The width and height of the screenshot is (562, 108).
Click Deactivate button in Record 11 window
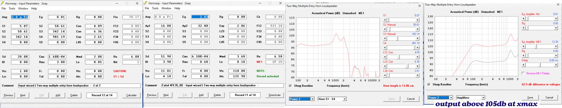[275, 95]
